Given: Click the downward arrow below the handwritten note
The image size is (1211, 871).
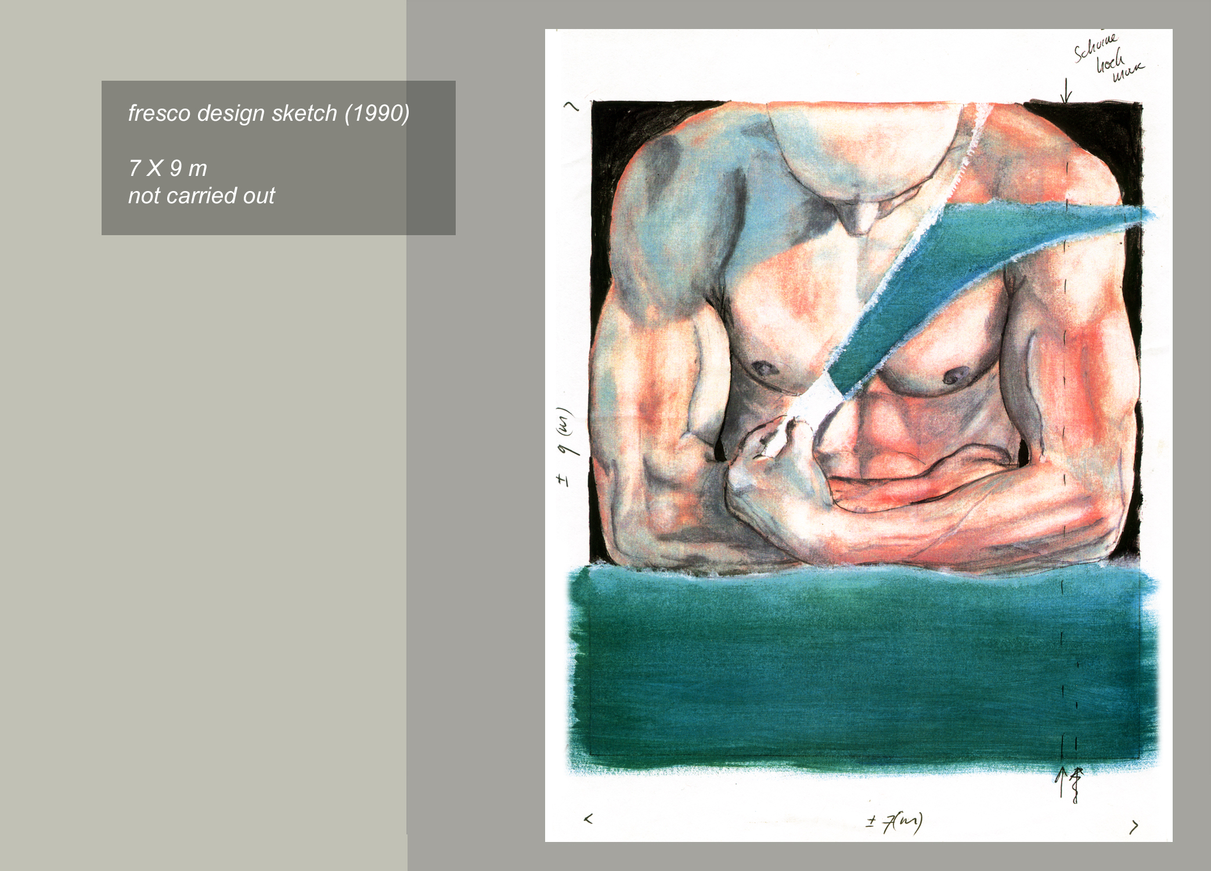Looking at the screenshot, I should point(1065,92).
